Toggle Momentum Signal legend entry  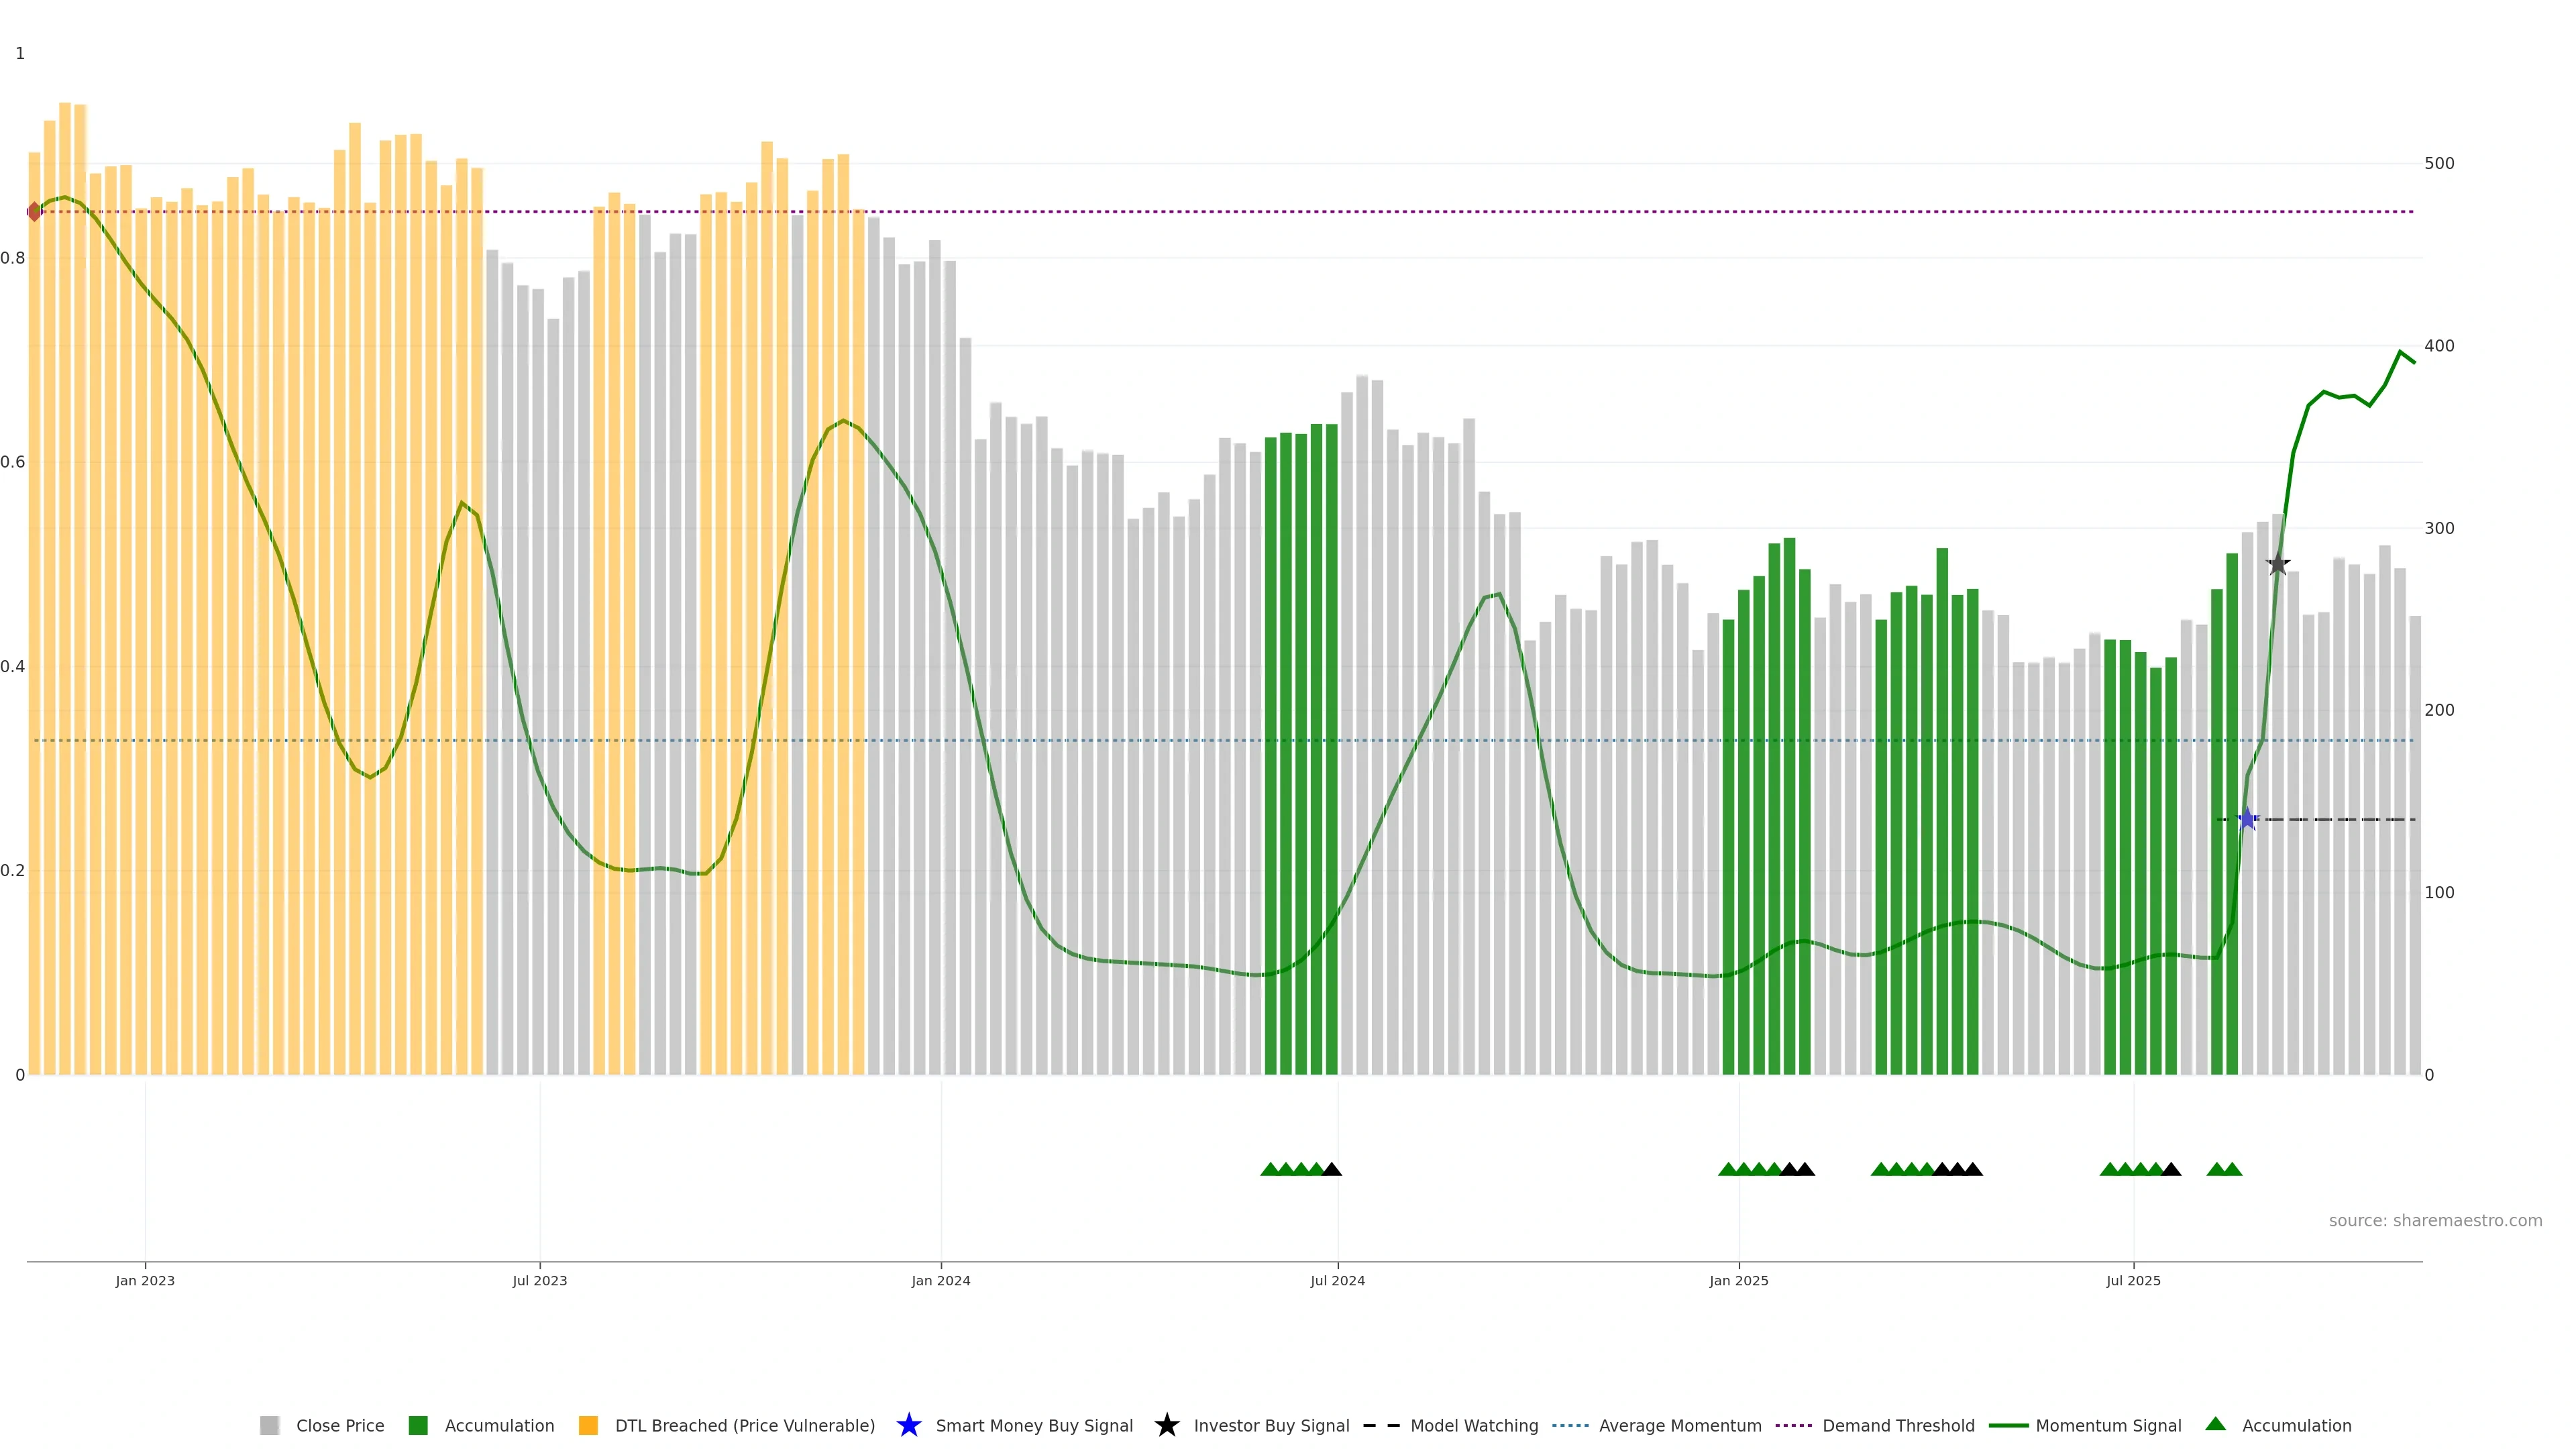[x=2108, y=1426]
